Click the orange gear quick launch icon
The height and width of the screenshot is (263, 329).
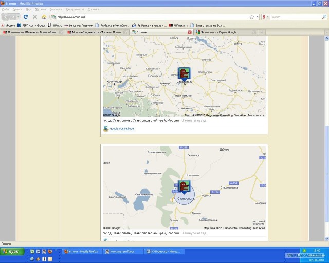38,259
